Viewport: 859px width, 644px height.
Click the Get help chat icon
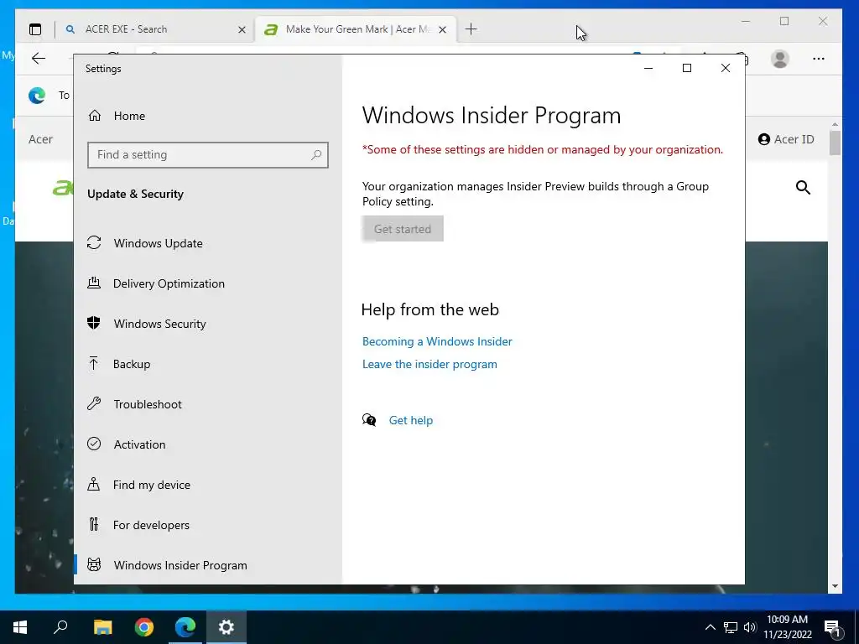(369, 420)
